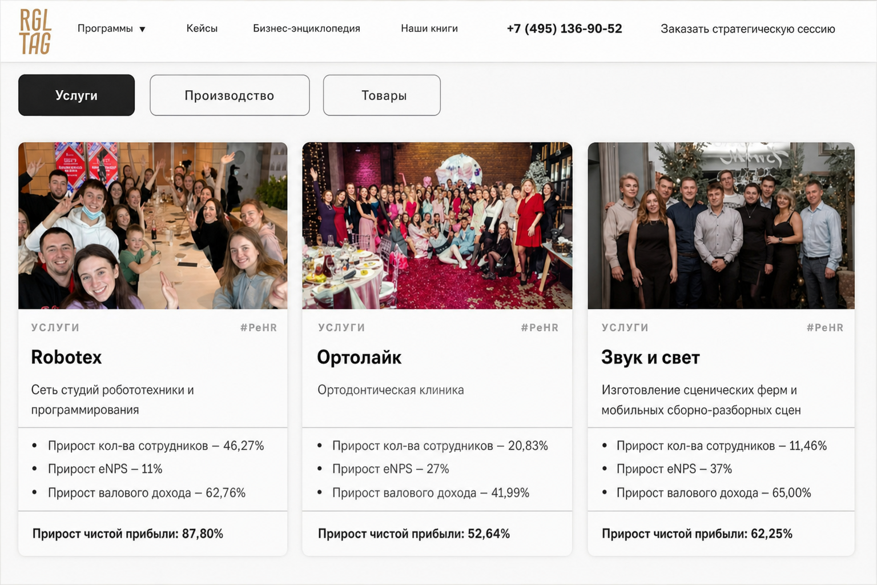Click the #PeHR tag on Ортолайк card

pos(540,328)
